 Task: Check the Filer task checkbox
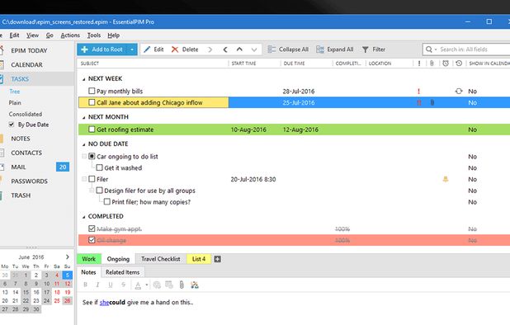(x=92, y=179)
